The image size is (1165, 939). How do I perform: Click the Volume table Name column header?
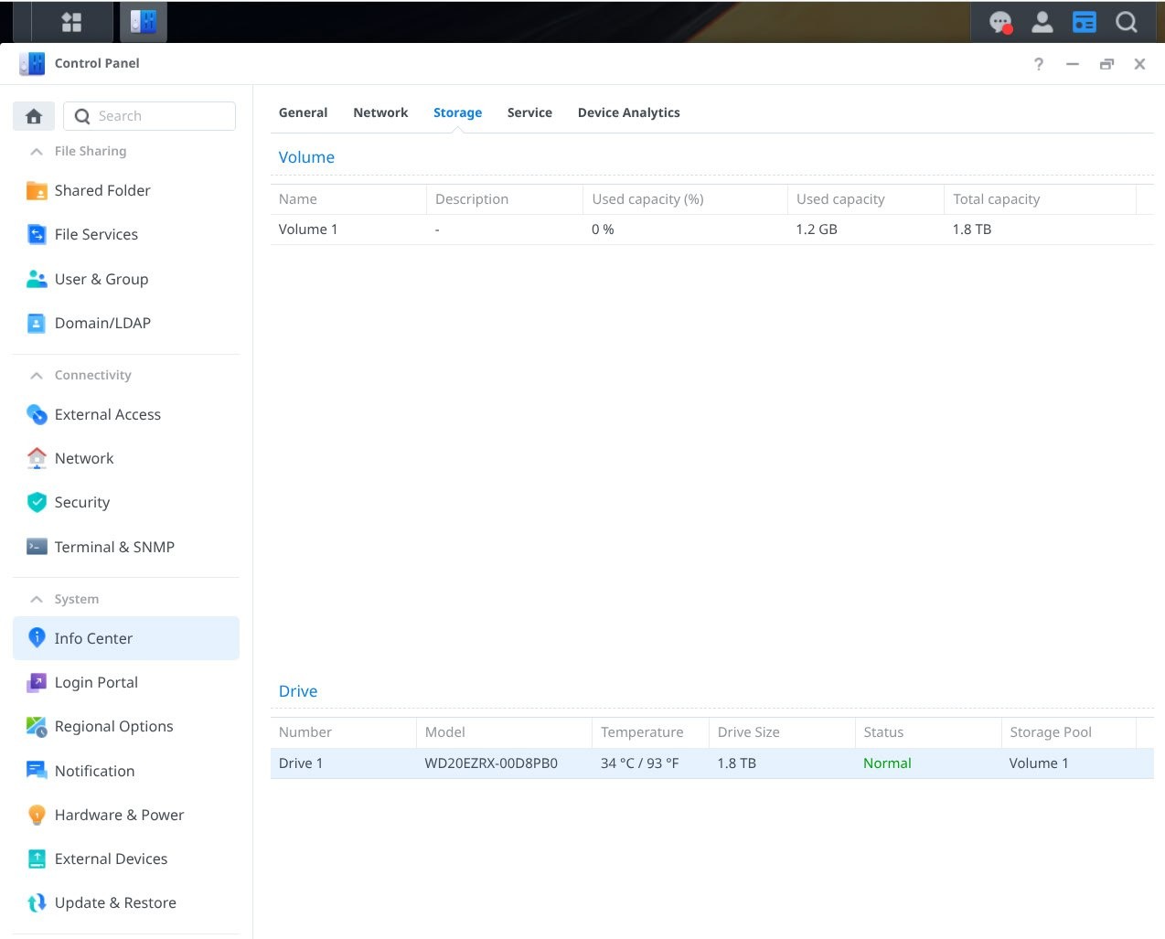(x=348, y=199)
